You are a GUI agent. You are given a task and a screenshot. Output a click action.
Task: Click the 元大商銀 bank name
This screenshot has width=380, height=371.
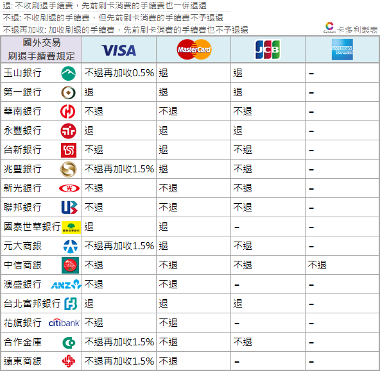[22, 246]
